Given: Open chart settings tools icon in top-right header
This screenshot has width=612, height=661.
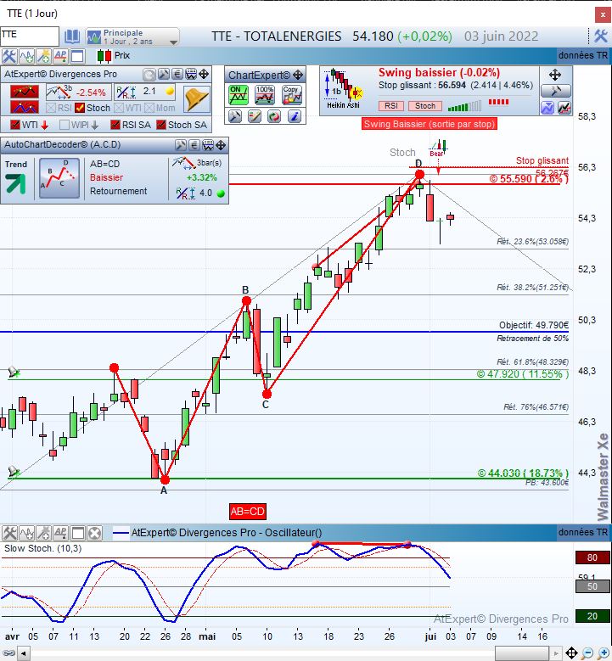Looking at the screenshot, I should (601, 36).
